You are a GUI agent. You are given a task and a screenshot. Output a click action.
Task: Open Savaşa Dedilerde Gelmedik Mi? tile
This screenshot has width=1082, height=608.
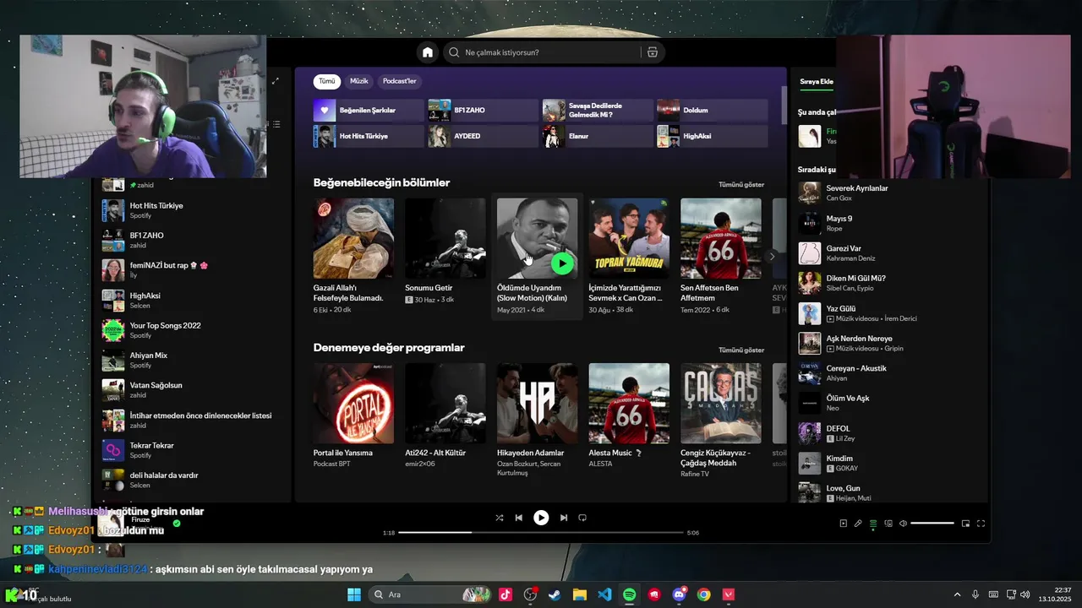pos(598,111)
